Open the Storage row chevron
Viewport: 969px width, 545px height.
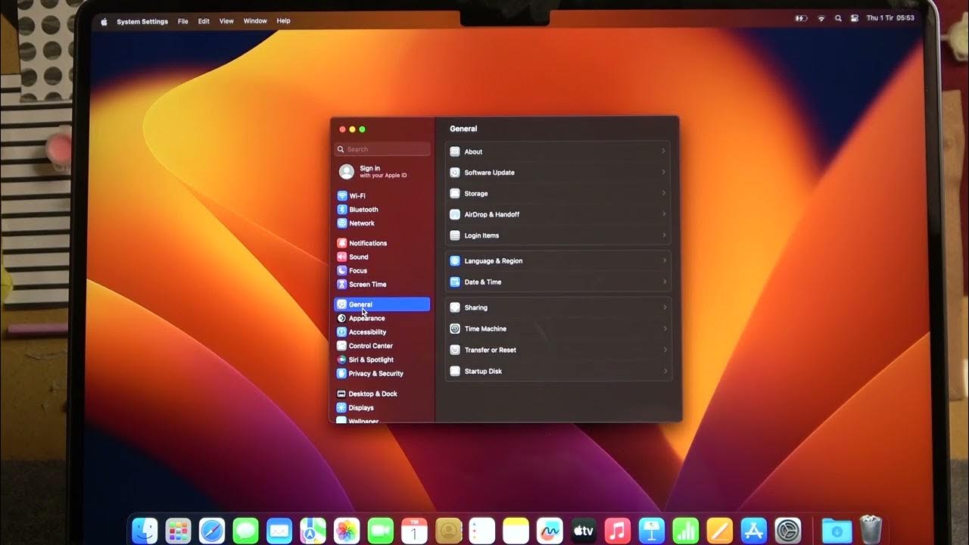point(664,194)
